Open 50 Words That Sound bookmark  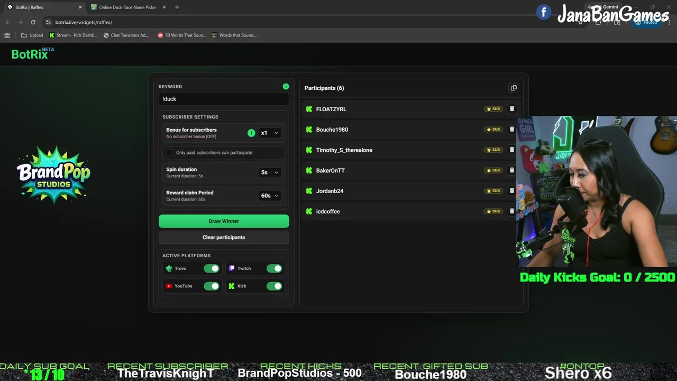tap(181, 35)
